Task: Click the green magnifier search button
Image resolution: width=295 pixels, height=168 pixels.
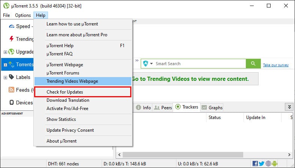Action: click(x=253, y=64)
